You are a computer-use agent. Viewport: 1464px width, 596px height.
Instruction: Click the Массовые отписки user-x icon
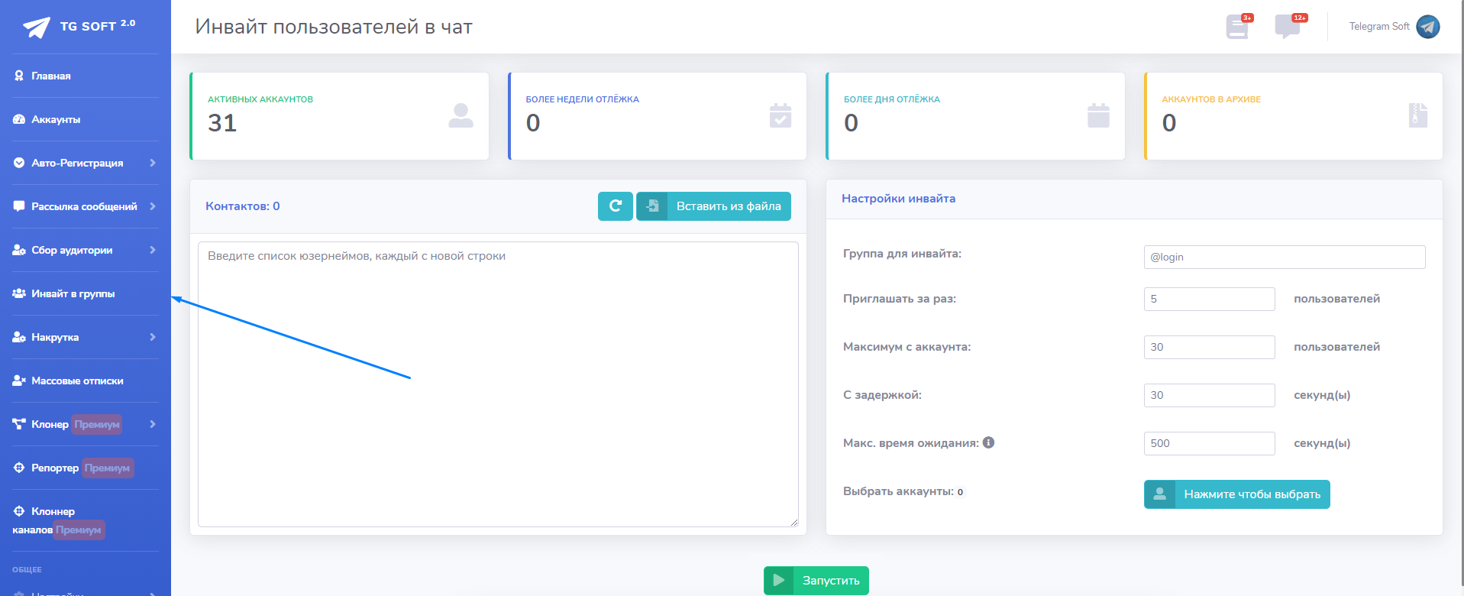click(x=19, y=381)
